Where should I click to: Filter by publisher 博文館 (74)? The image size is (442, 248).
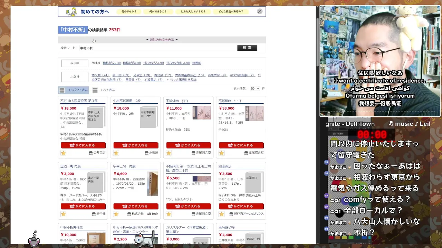point(100,75)
